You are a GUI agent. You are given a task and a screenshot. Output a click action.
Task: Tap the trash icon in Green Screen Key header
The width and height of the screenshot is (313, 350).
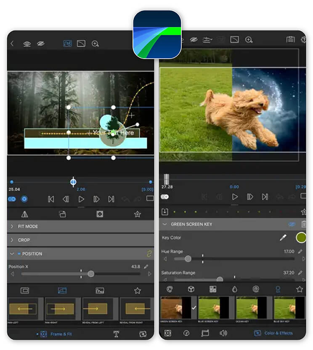click(x=303, y=224)
